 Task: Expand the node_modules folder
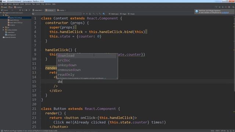pos(3,30)
